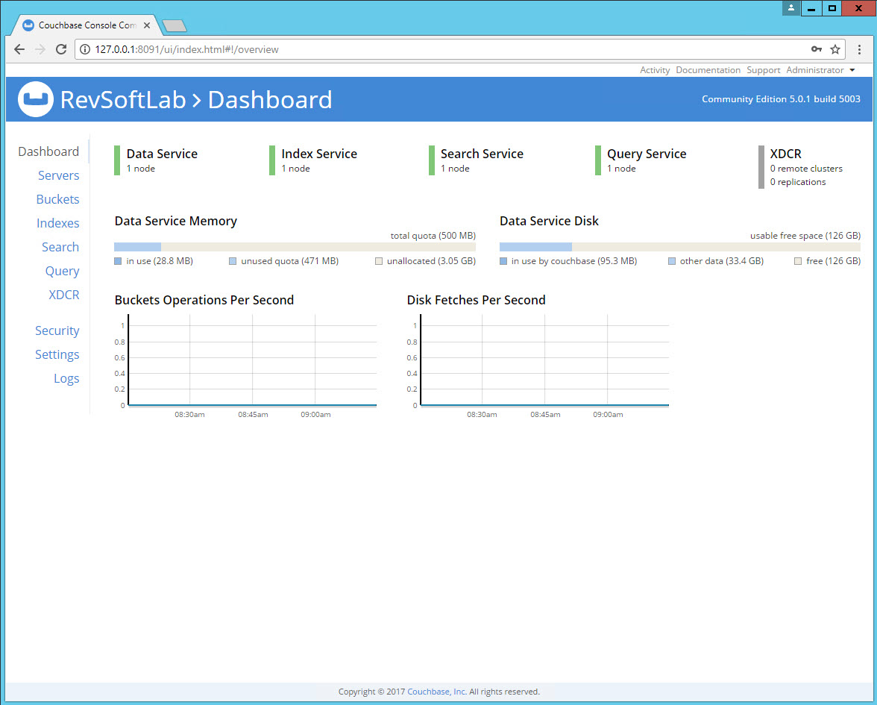
Task: Click the Search Service heading
Action: 482,154
